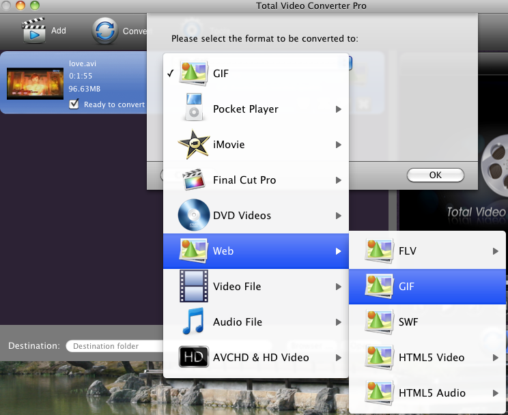Choose Audio File menu item

point(256,322)
